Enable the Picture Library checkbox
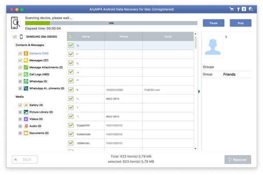The width and height of the screenshot is (263, 175). (20, 112)
